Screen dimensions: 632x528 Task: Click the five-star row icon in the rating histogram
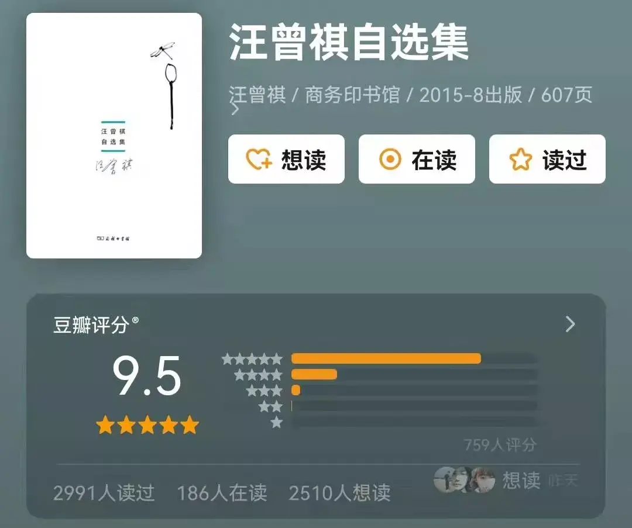pos(252,358)
